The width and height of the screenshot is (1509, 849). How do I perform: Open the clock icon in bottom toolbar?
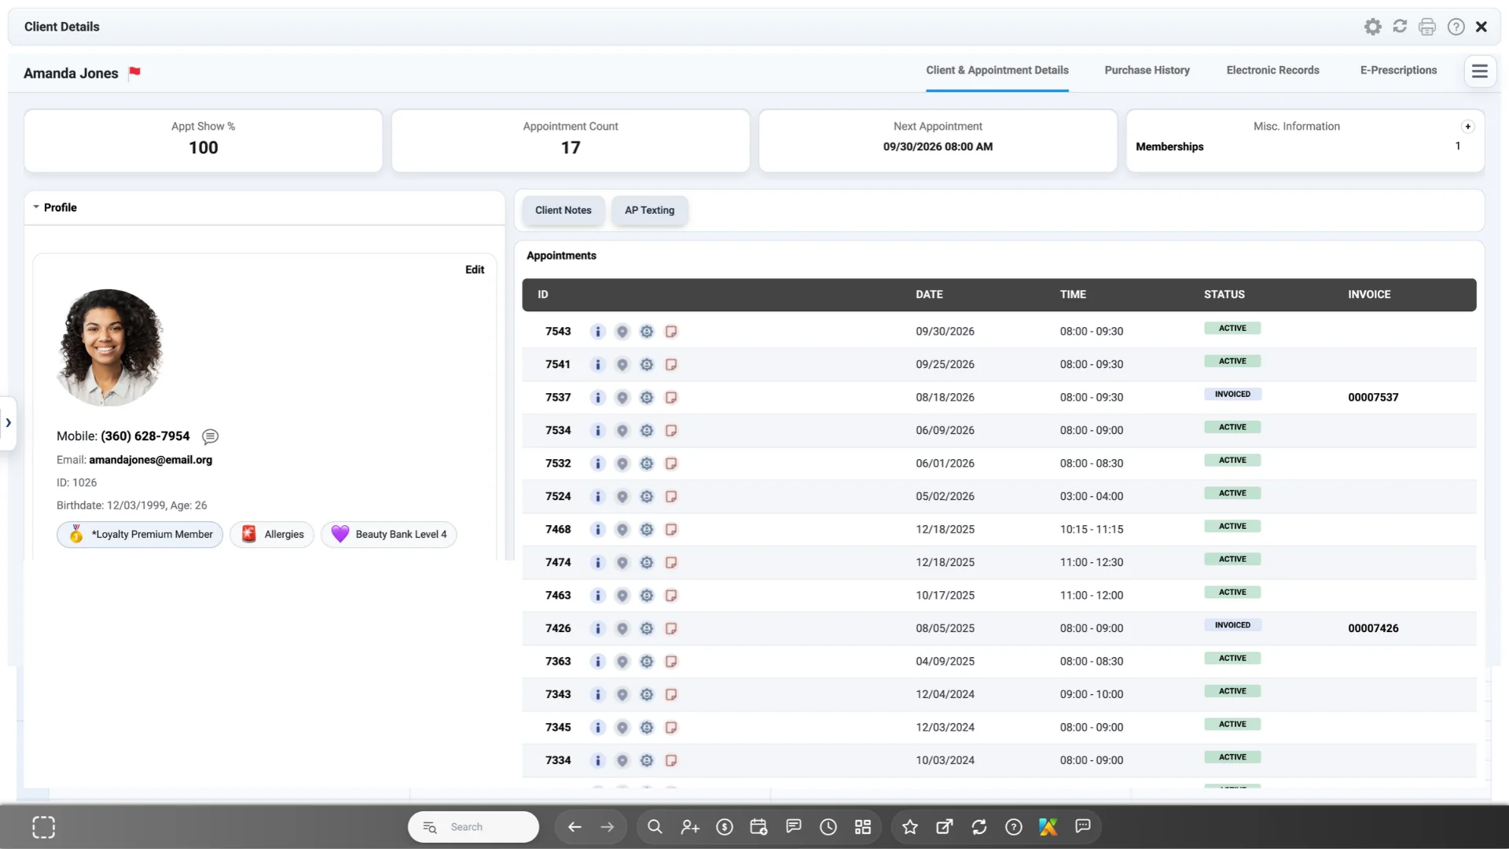(x=828, y=827)
